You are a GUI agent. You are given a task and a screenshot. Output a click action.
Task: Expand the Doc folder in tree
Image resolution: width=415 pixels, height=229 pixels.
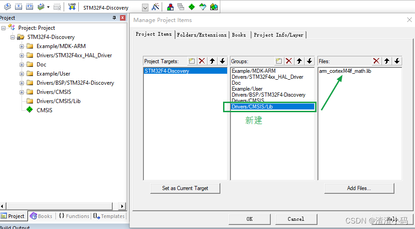tap(22, 65)
